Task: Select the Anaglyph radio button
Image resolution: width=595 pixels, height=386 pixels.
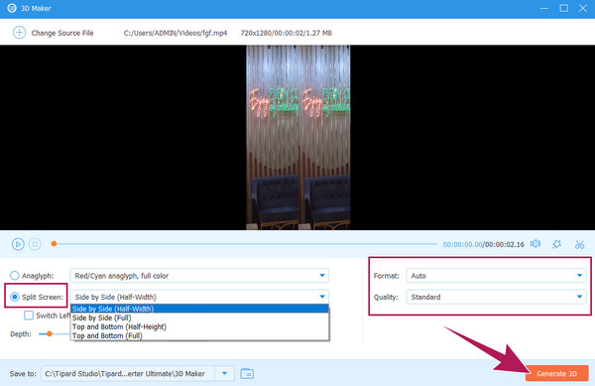Action: point(15,276)
